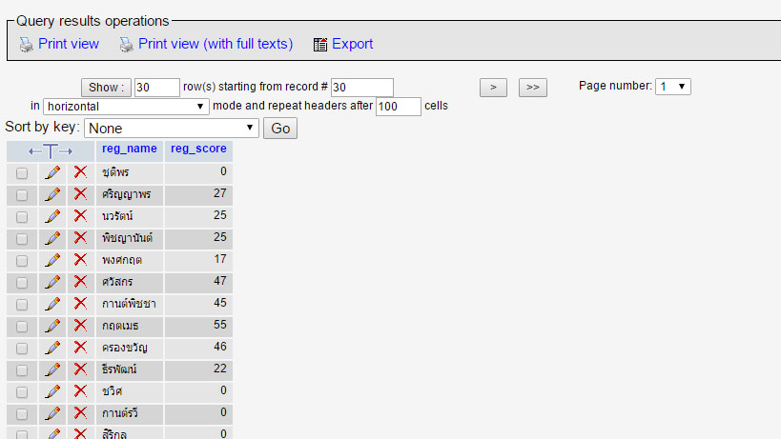
Task: Delete the row with score 17
Action: [80, 260]
